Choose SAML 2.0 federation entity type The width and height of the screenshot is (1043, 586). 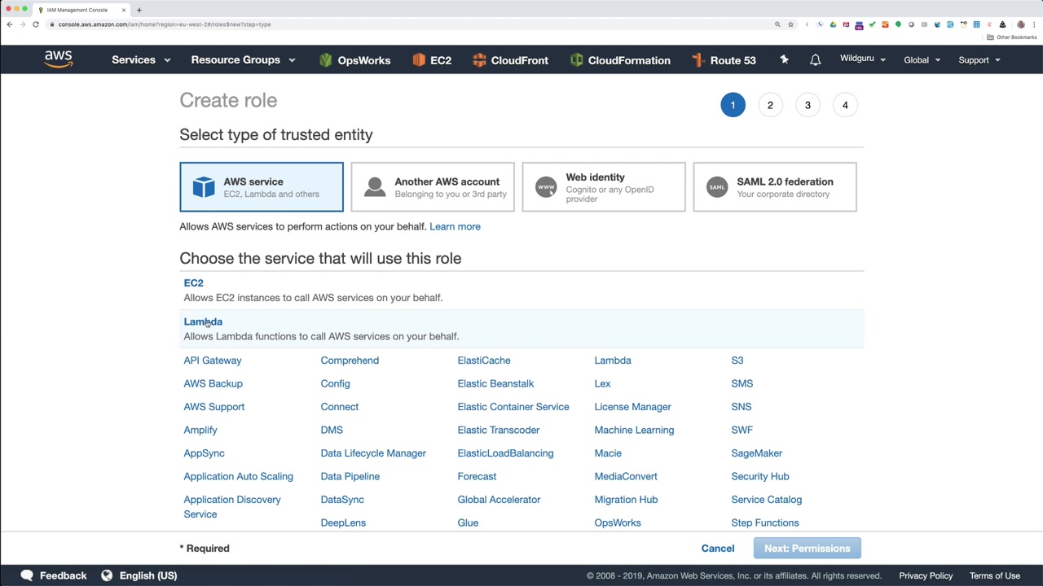[x=775, y=187]
